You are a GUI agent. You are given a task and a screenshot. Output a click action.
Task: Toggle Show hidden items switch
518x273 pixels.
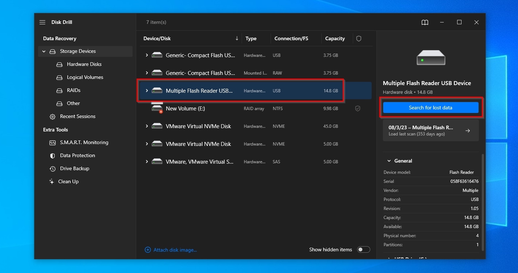363,249
